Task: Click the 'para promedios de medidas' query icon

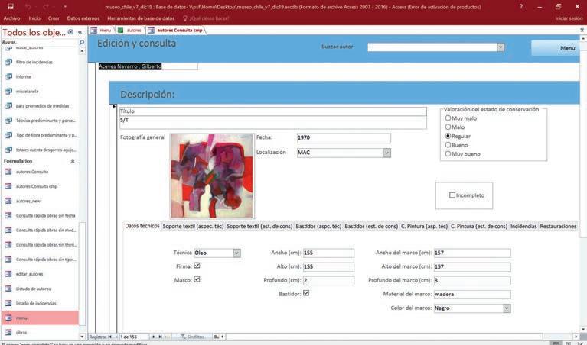Action: click(8, 105)
